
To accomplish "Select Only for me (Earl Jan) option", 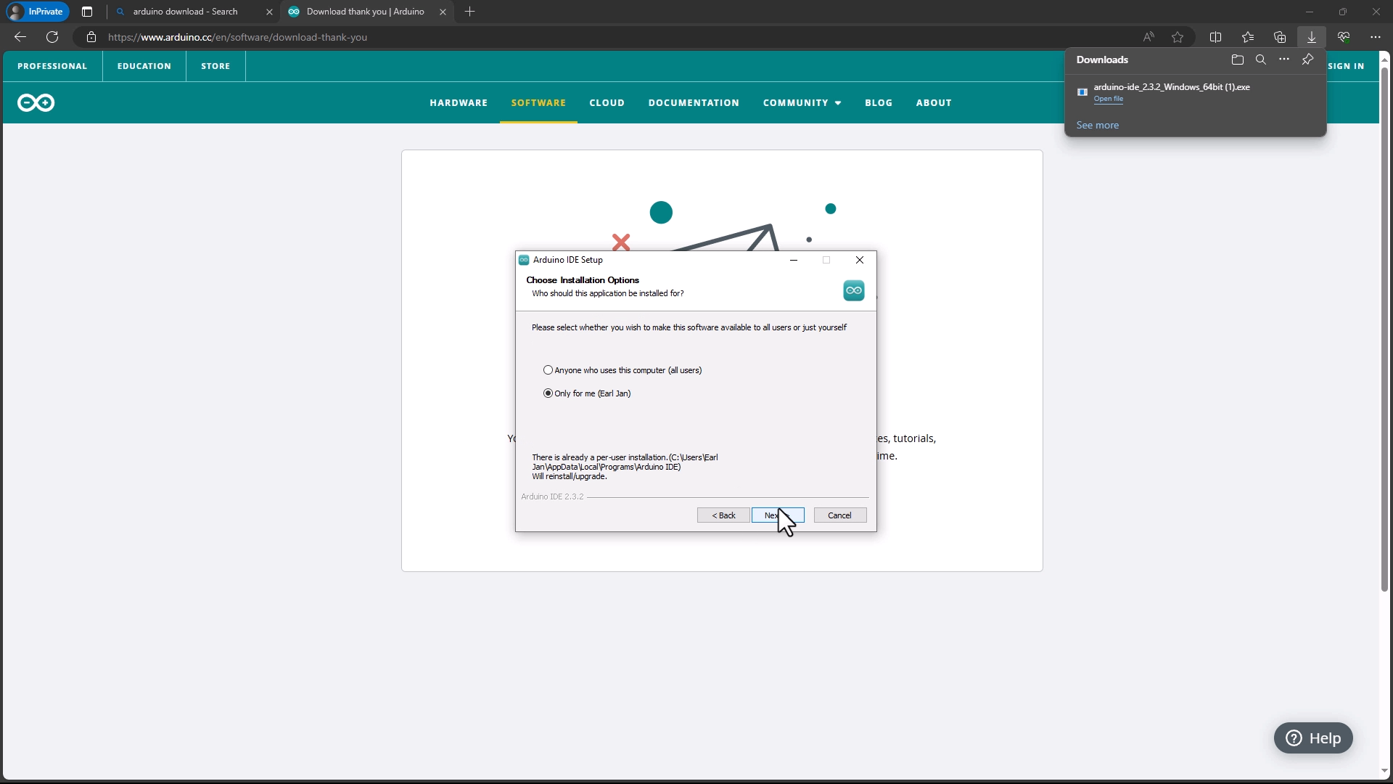I will pyautogui.click(x=587, y=393).
